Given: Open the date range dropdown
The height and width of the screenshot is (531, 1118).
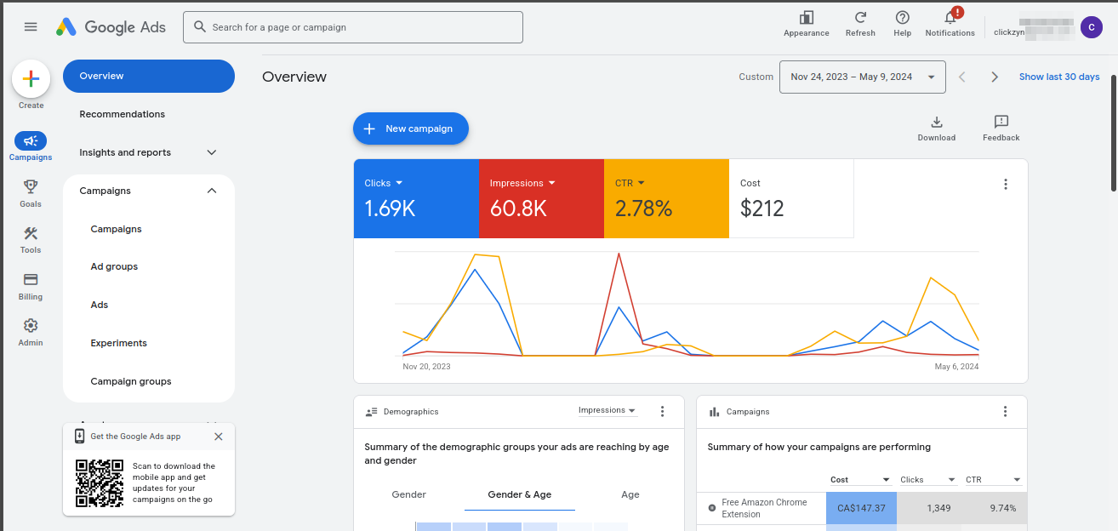Looking at the screenshot, I should point(862,77).
